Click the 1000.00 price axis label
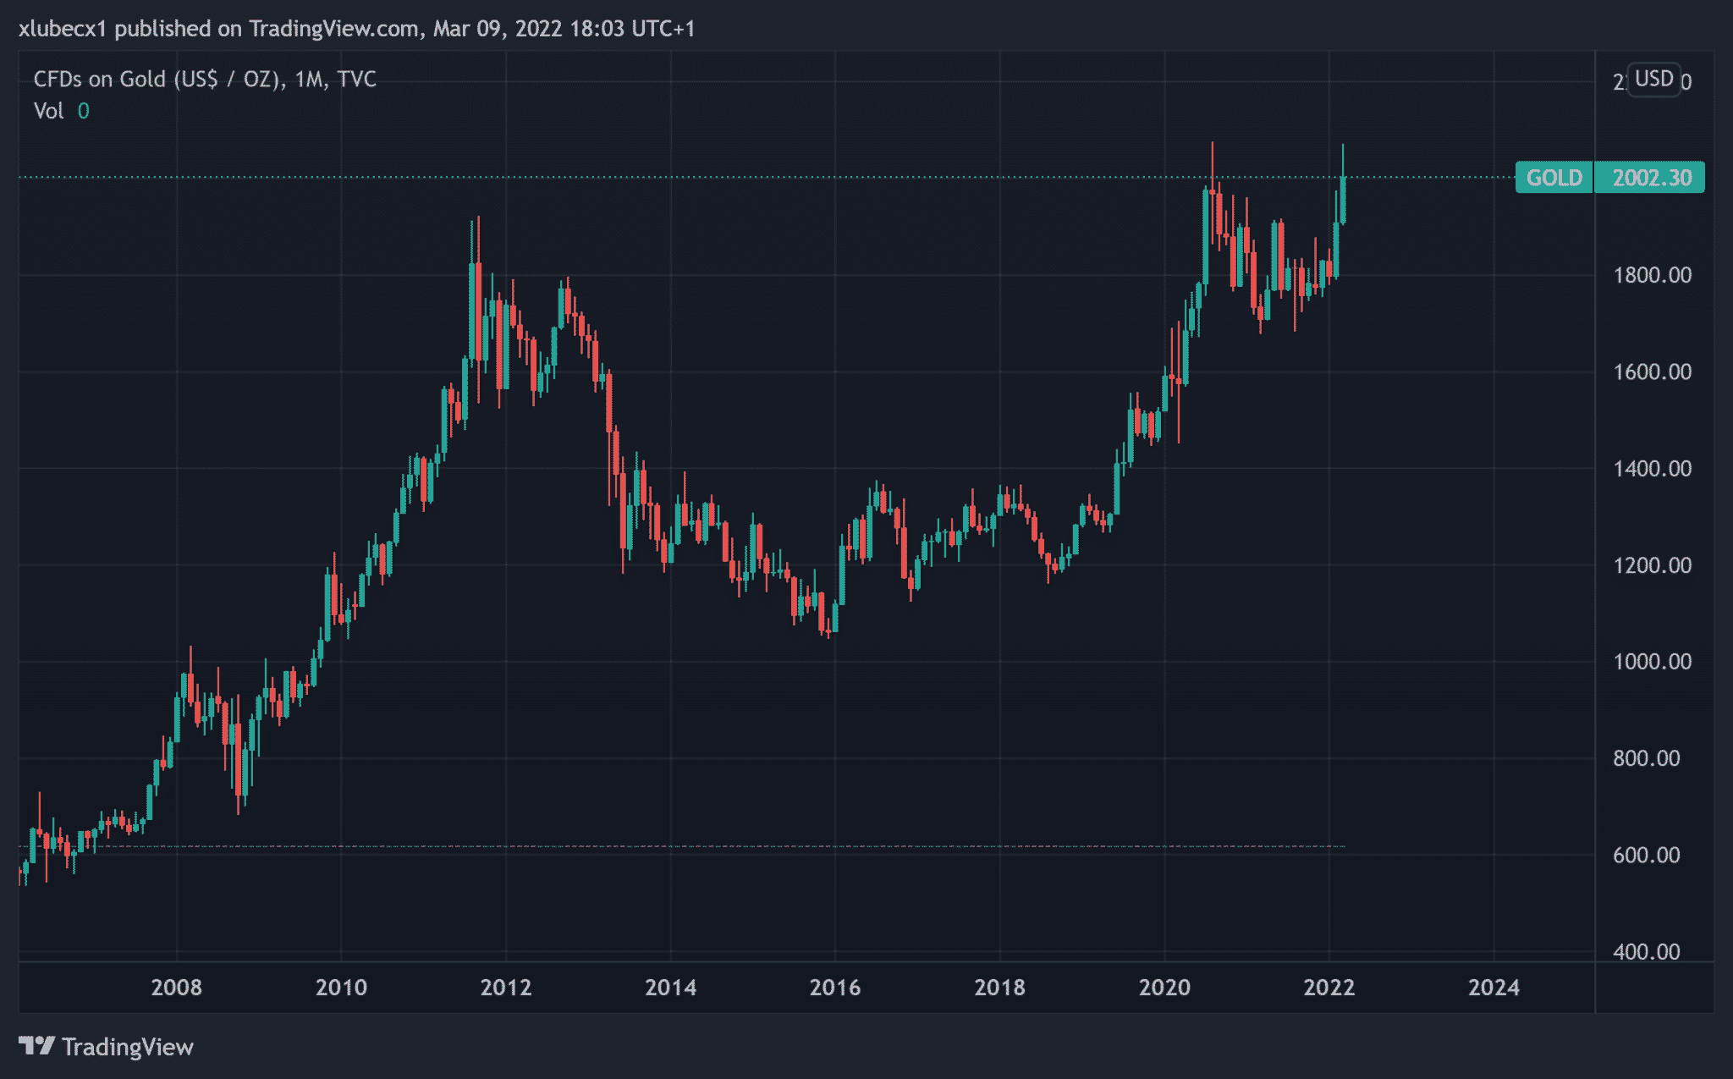 pos(1652,662)
